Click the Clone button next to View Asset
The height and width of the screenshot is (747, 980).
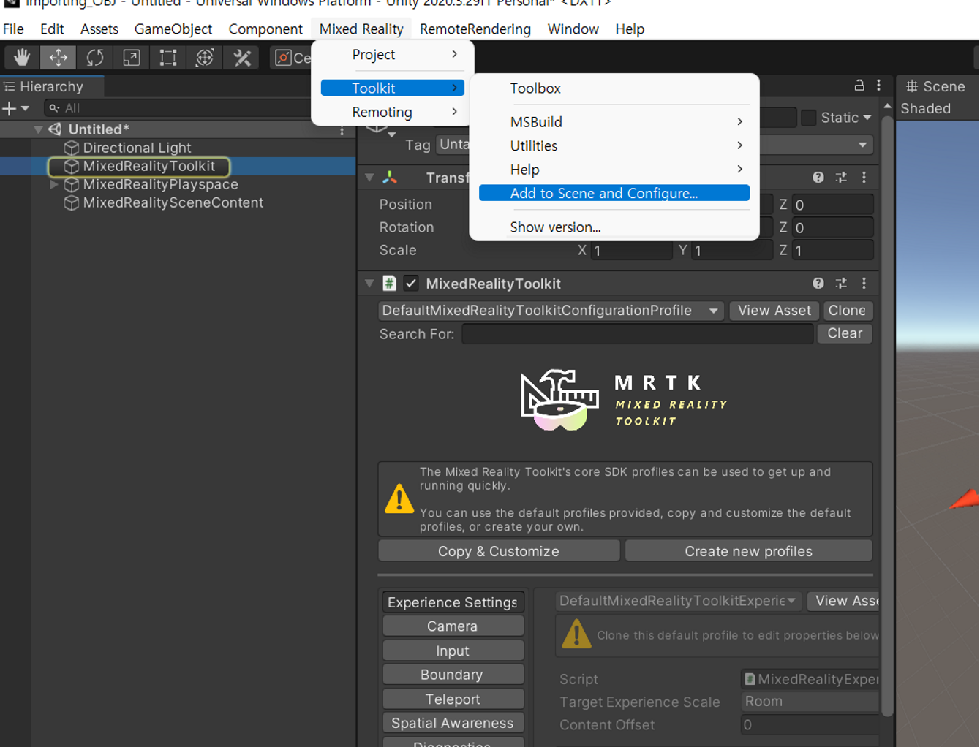[847, 310]
